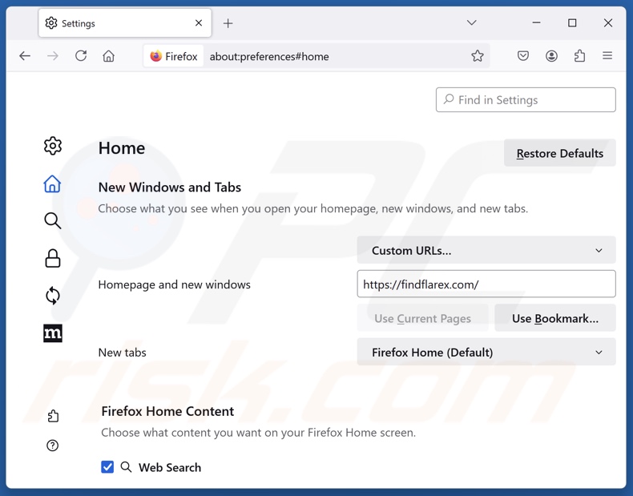633x496 pixels.
Task: Open General settings gear in sidebar
Action: point(53,146)
